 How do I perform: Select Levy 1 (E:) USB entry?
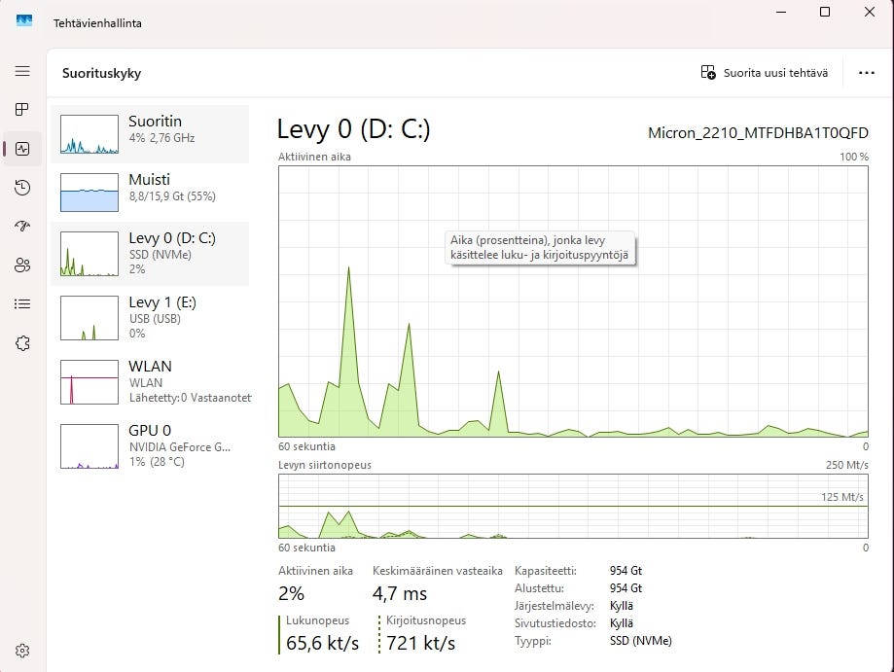[150, 317]
